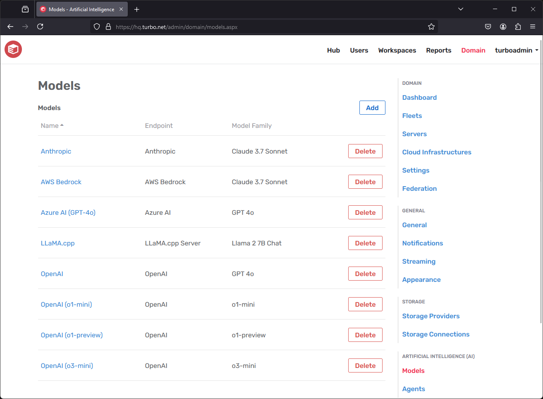The image size is (543, 399).
Task: Open Agents in the AI sidebar section
Action: click(x=414, y=389)
